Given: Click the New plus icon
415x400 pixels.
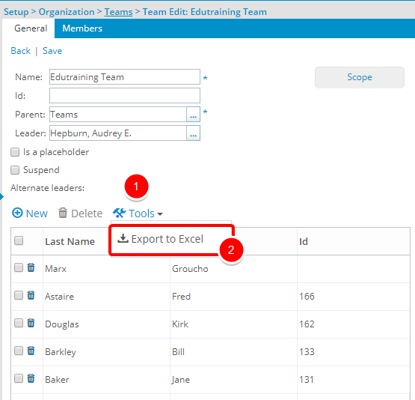Looking at the screenshot, I should pyautogui.click(x=17, y=213).
